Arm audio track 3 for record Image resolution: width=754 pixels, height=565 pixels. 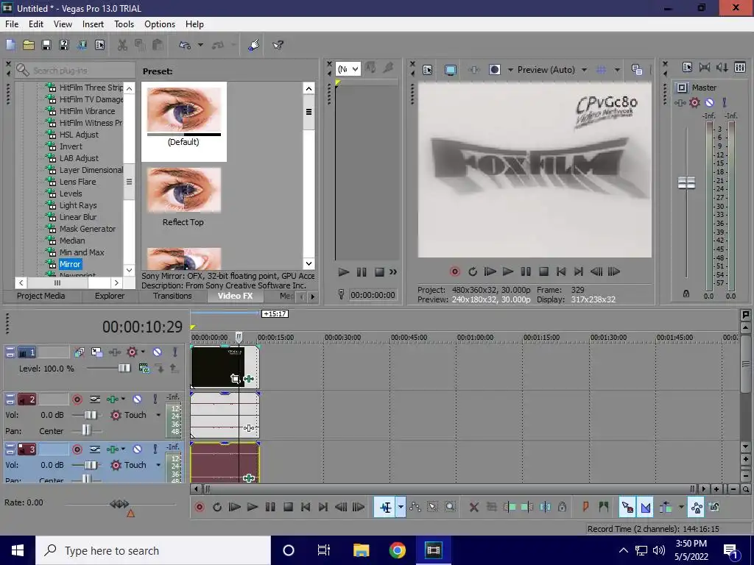[77, 449]
